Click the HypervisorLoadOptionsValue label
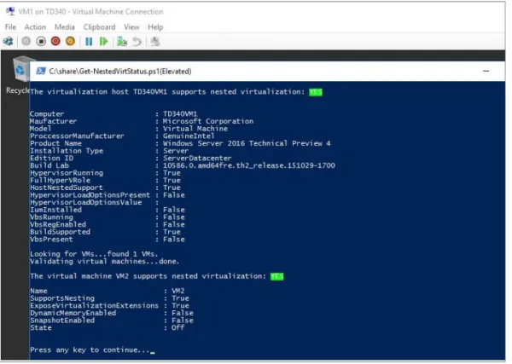The image size is (512, 364). [x=86, y=203]
